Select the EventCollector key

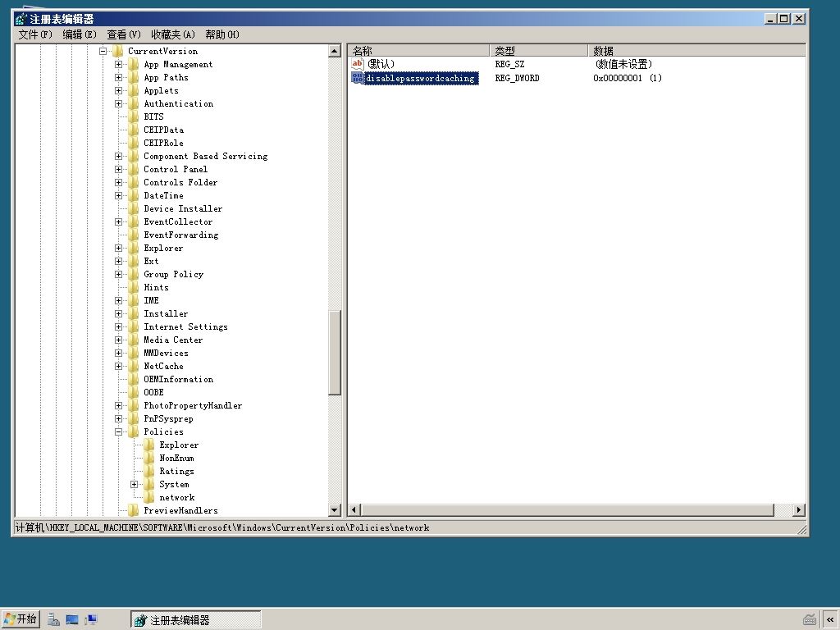178,221
